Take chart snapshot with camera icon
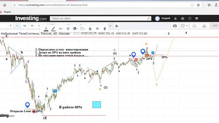219x123 pixels. (x=175, y=26)
